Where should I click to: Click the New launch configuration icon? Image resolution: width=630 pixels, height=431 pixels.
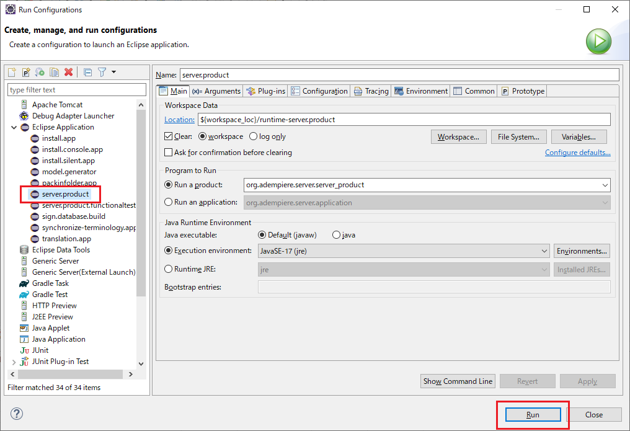tap(12, 73)
